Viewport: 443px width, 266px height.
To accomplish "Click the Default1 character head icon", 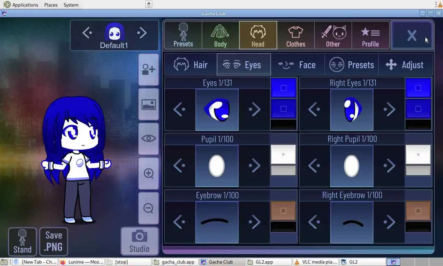I will pos(115,32).
